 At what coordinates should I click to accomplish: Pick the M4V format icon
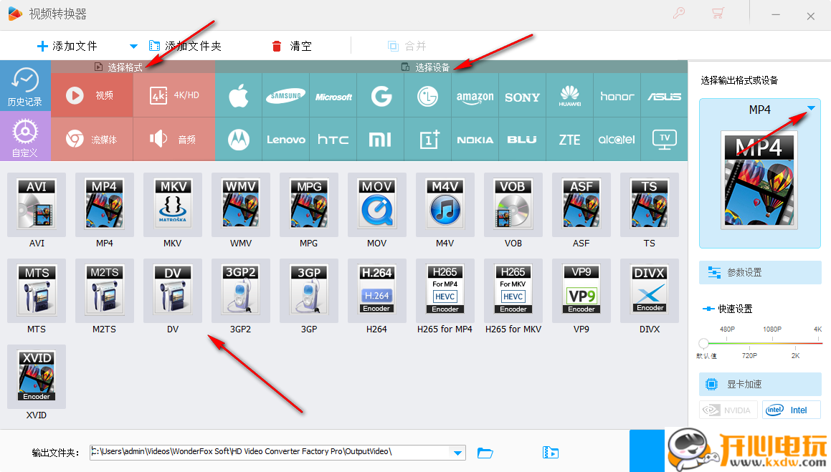point(445,205)
